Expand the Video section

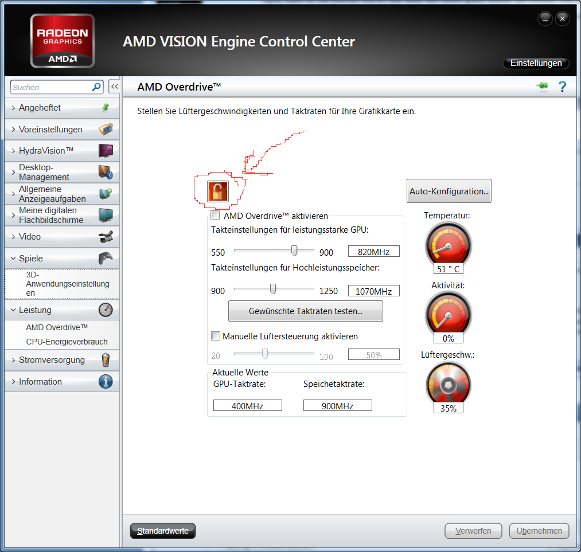click(x=13, y=237)
